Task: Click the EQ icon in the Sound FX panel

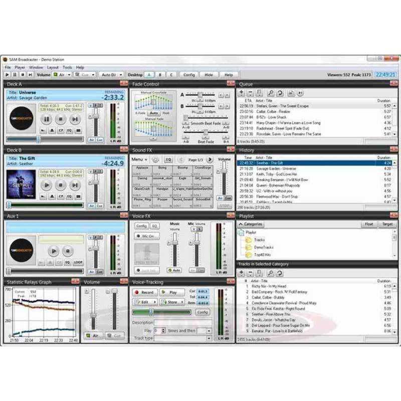Action: point(168,159)
